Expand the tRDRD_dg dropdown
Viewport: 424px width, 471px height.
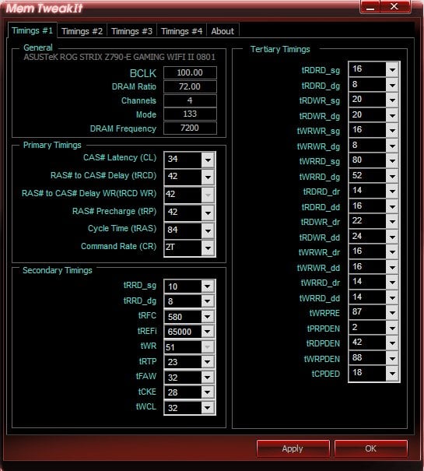pyautogui.click(x=392, y=85)
